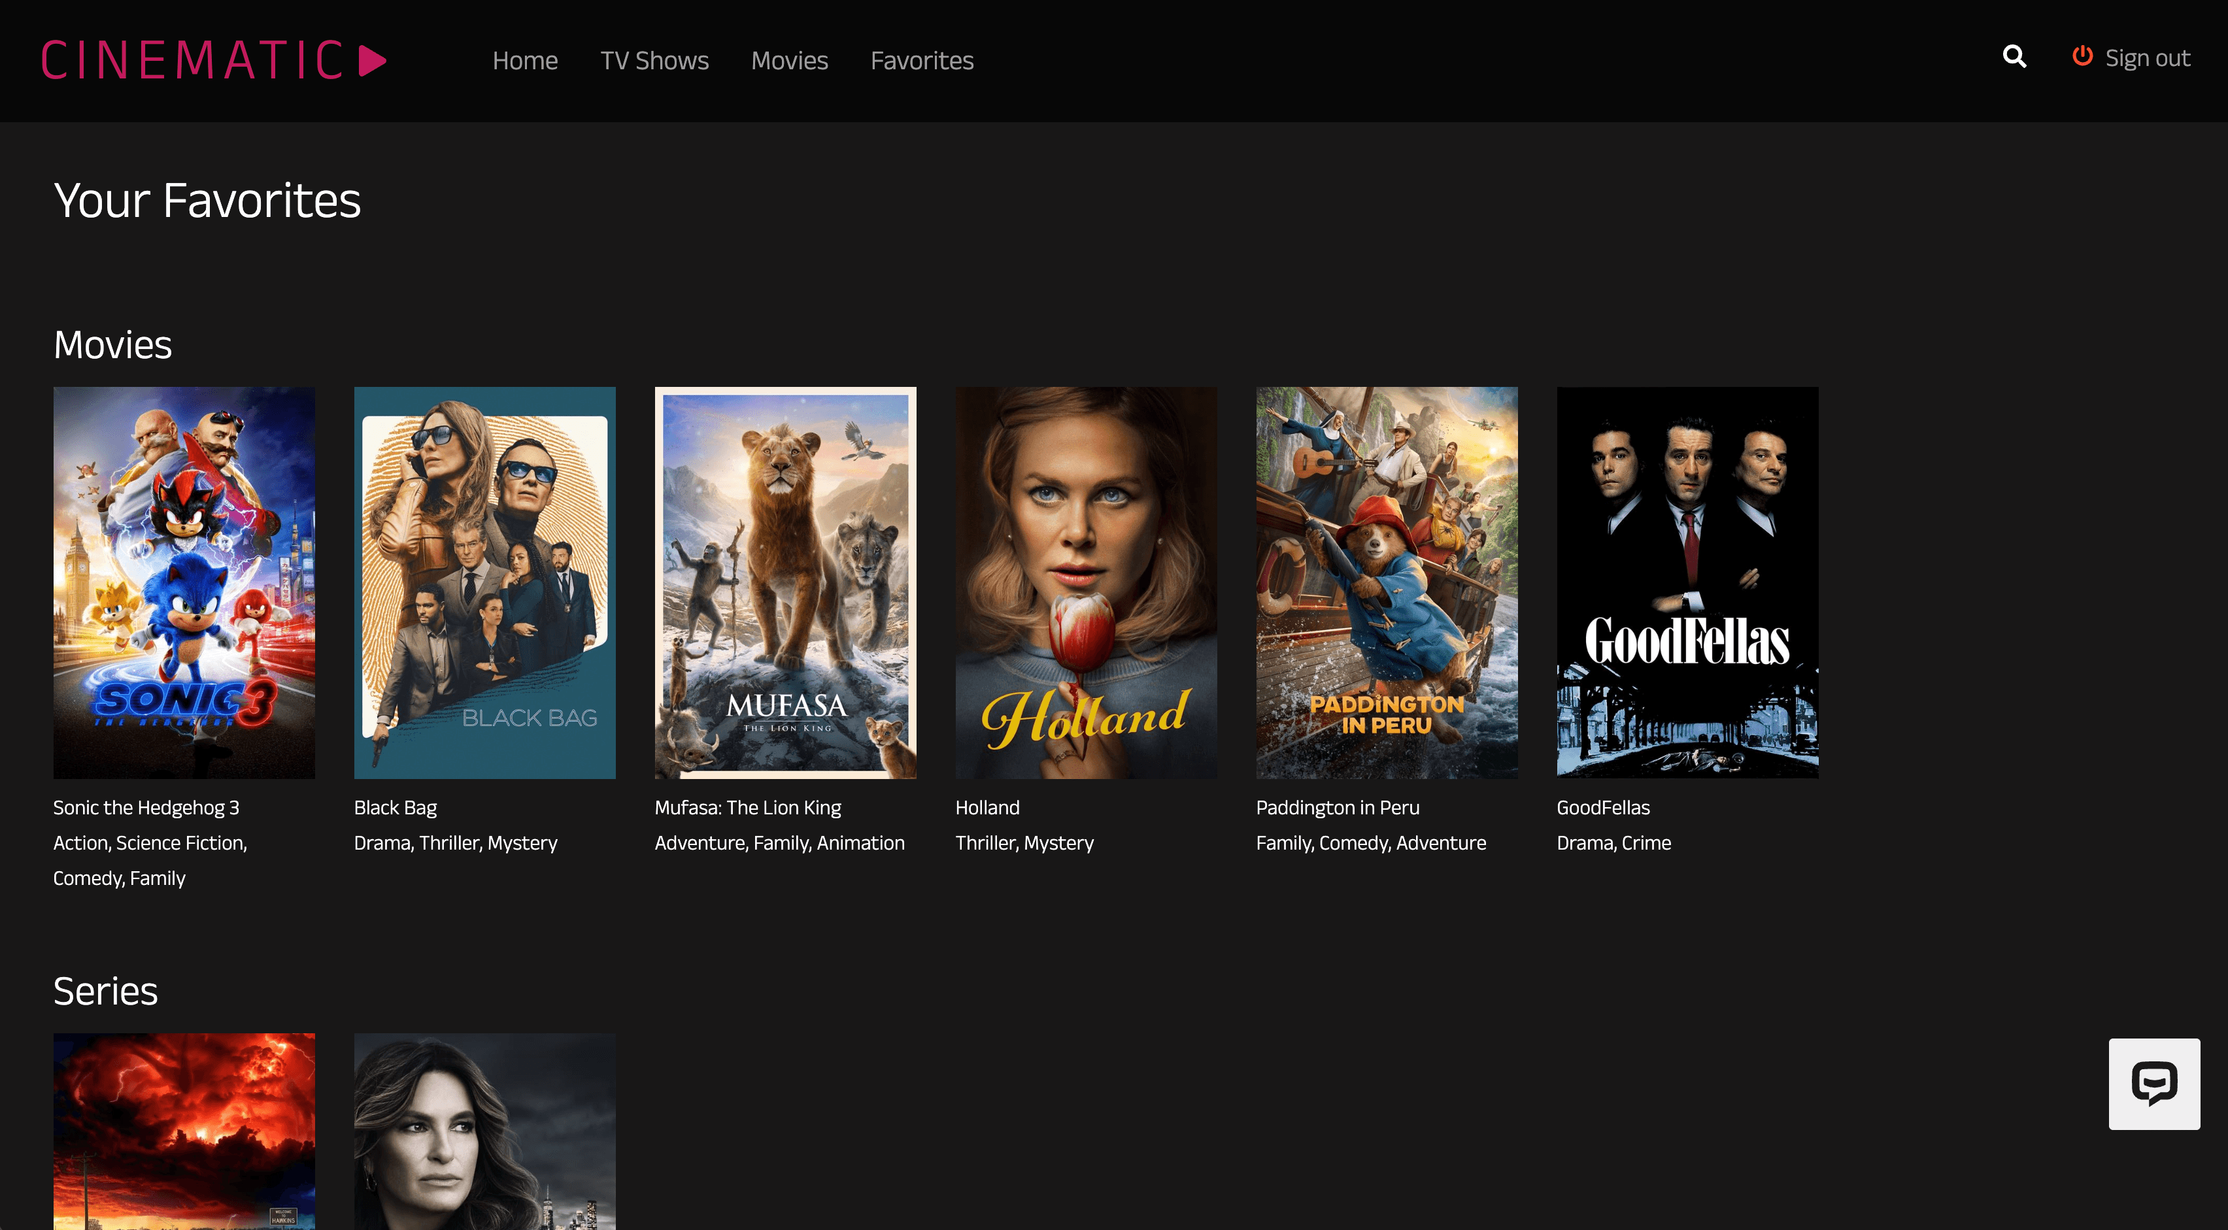Click the Drama, Crime genre text
2228x1230 pixels.
(x=1614, y=842)
